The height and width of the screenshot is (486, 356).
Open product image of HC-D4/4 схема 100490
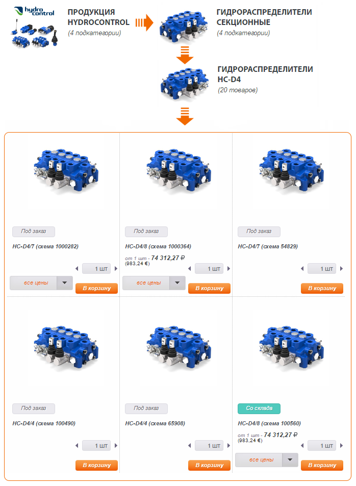click(66, 347)
